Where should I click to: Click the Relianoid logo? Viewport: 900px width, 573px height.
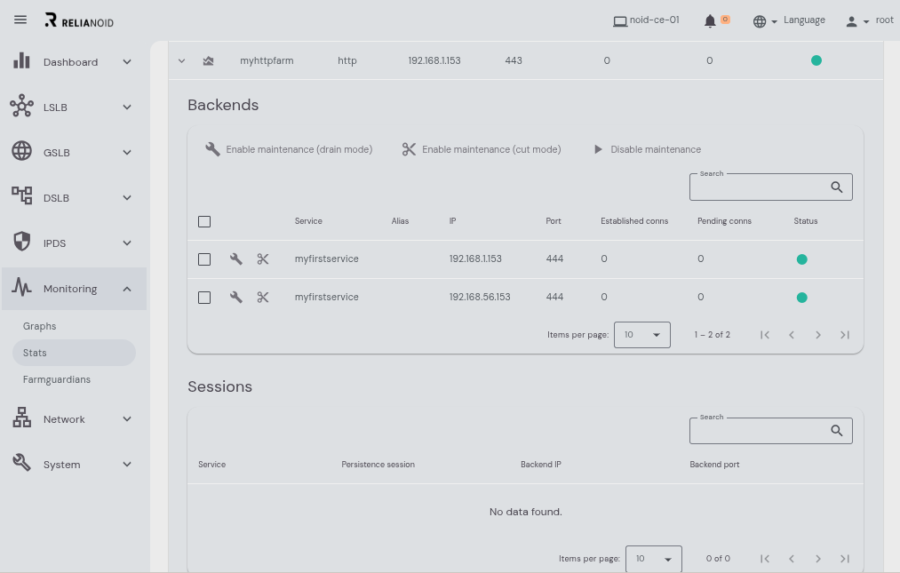[x=79, y=20]
